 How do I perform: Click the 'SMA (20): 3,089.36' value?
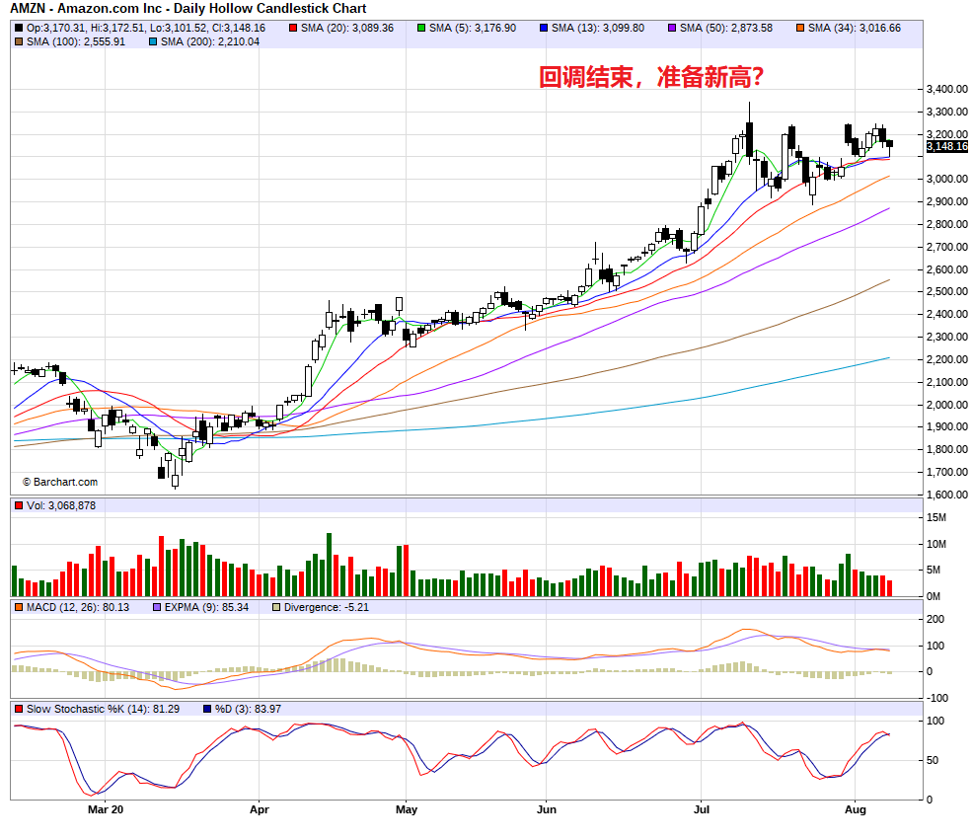347,28
